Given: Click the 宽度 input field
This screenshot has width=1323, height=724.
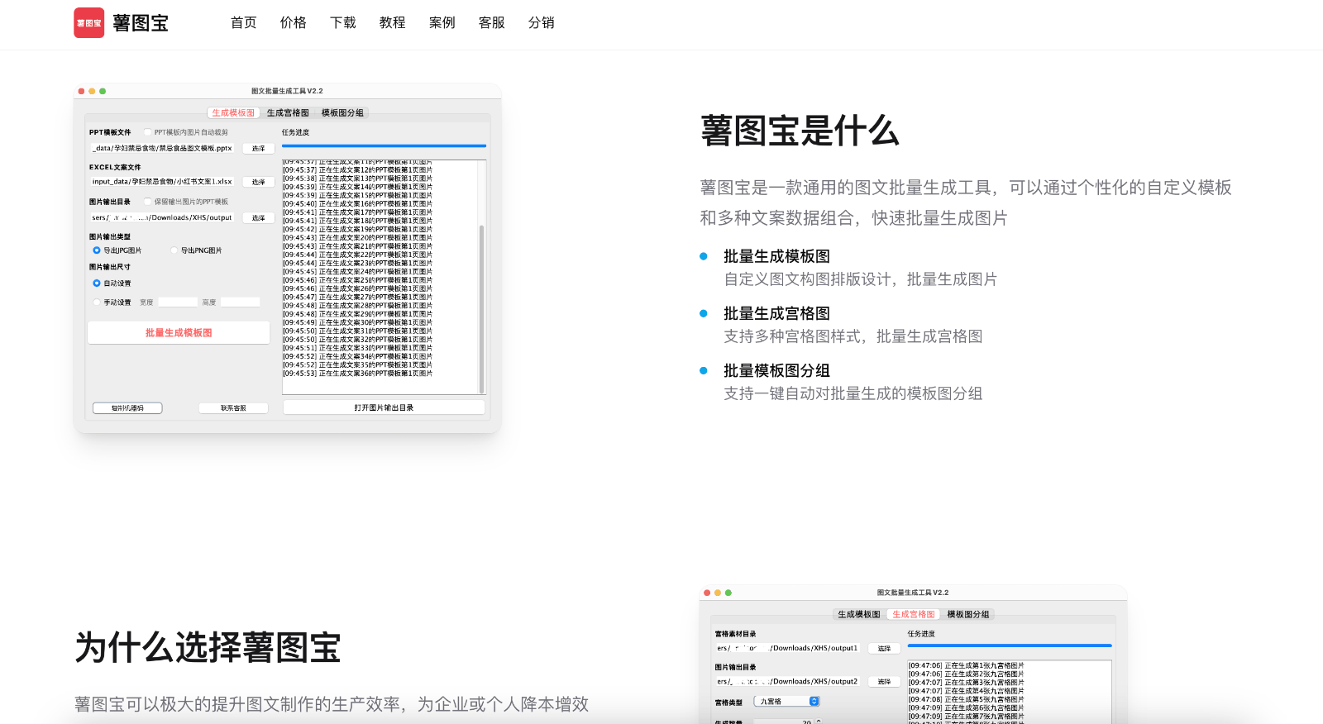Looking at the screenshot, I should pos(178,302).
